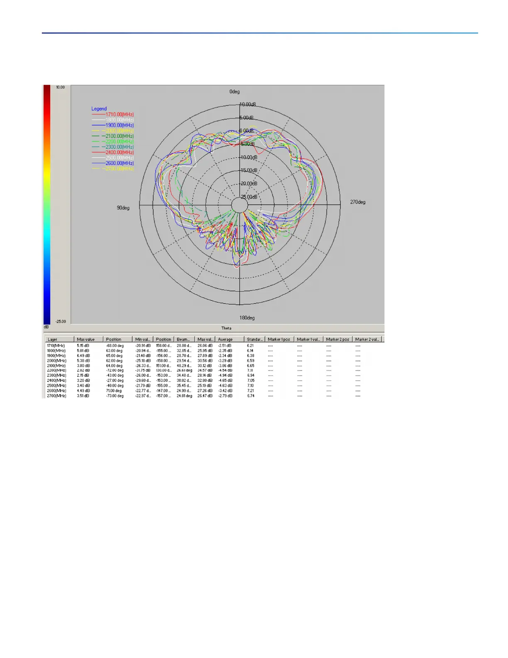Click the 6.49 dB max value cell
This screenshot has height=658, width=508.
[x=83, y=356]
